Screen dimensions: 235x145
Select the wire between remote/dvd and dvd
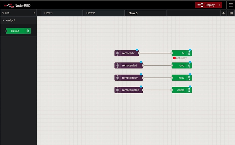(157, 65)
